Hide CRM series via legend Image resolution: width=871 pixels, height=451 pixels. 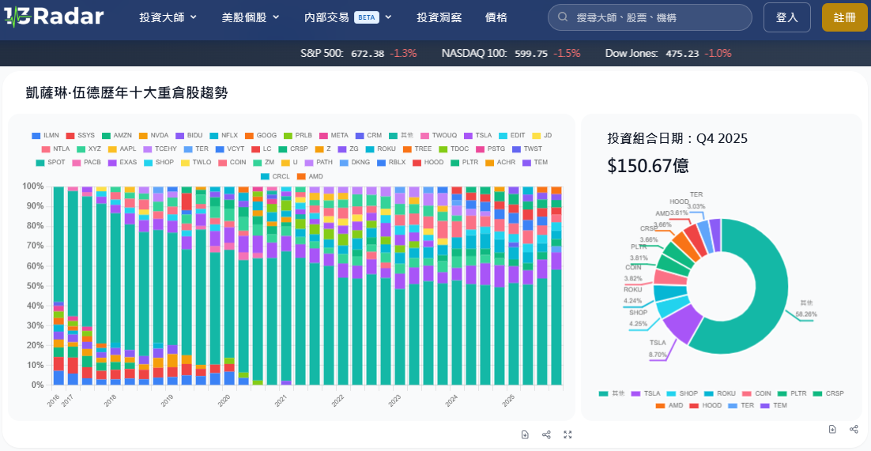coord(369,136)
